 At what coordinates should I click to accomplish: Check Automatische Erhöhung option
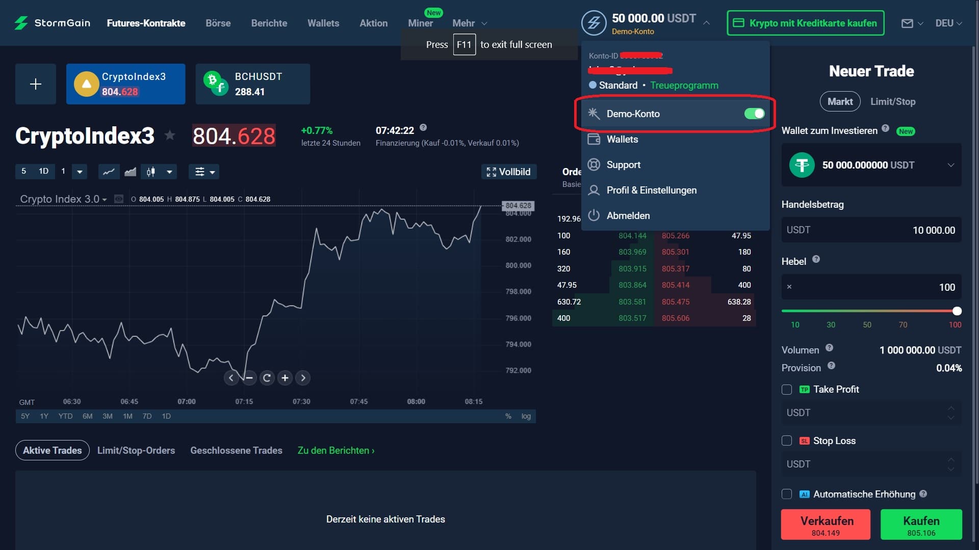pos(787,494)
